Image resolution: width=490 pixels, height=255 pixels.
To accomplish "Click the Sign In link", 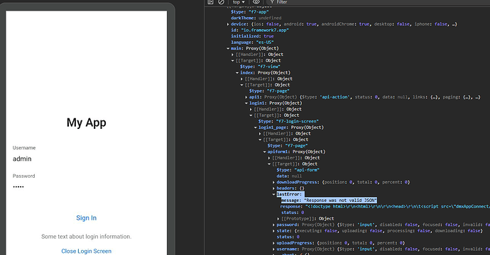I will pyautogui.click(x=86, y=218).
